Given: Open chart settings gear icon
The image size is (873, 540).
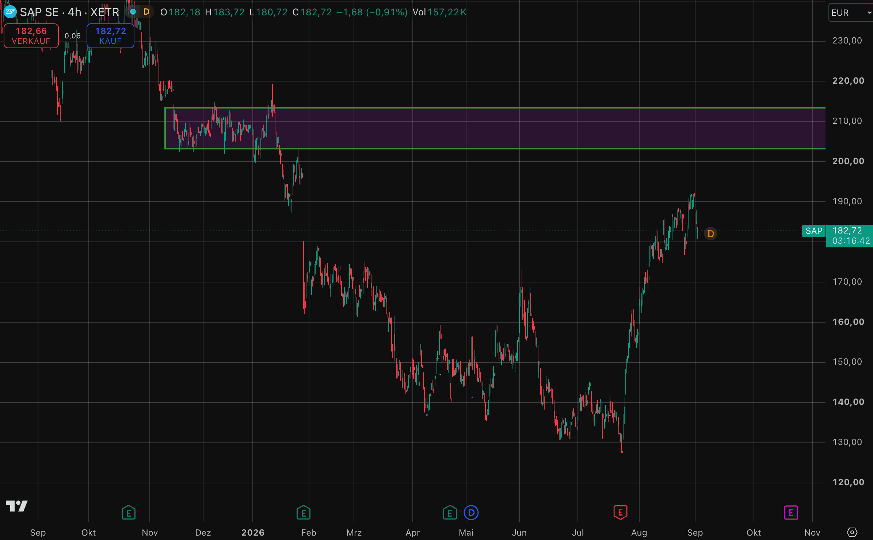Looking at the screenshot, I should point(852,532).
